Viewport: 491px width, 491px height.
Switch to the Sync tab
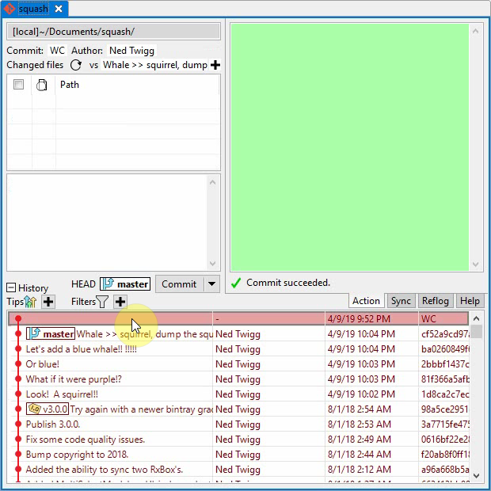pyautogui.click(x=401, y=301)
